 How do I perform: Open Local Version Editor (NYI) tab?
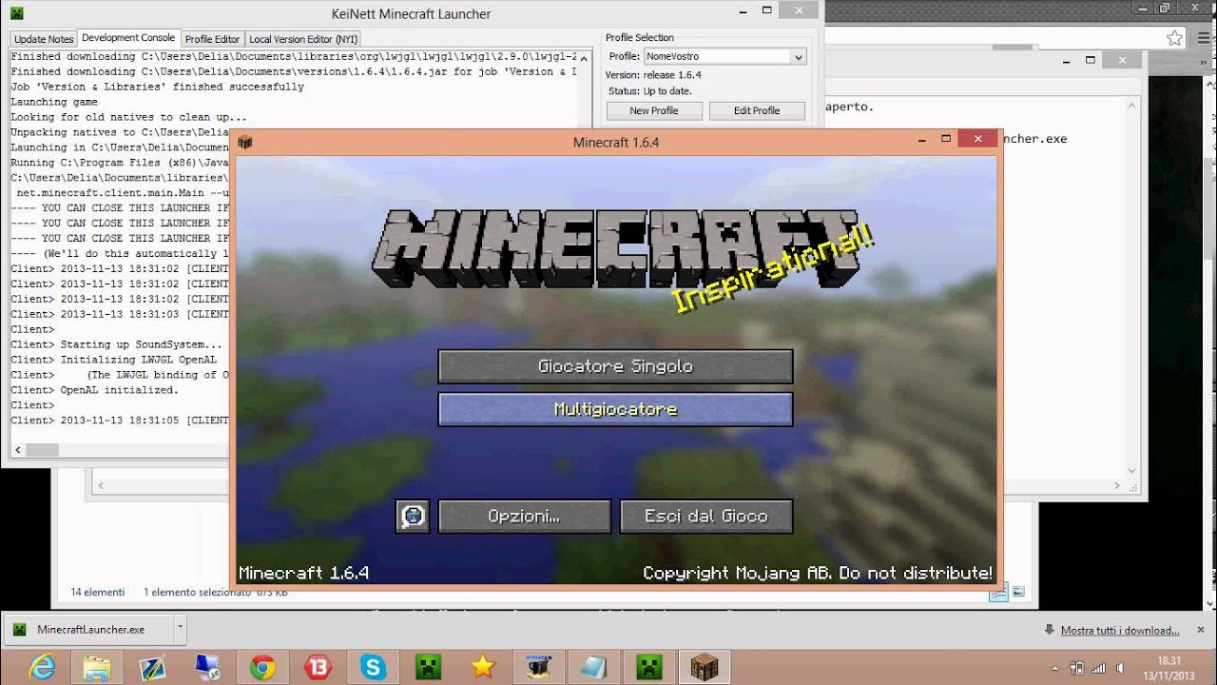[302, 39]
